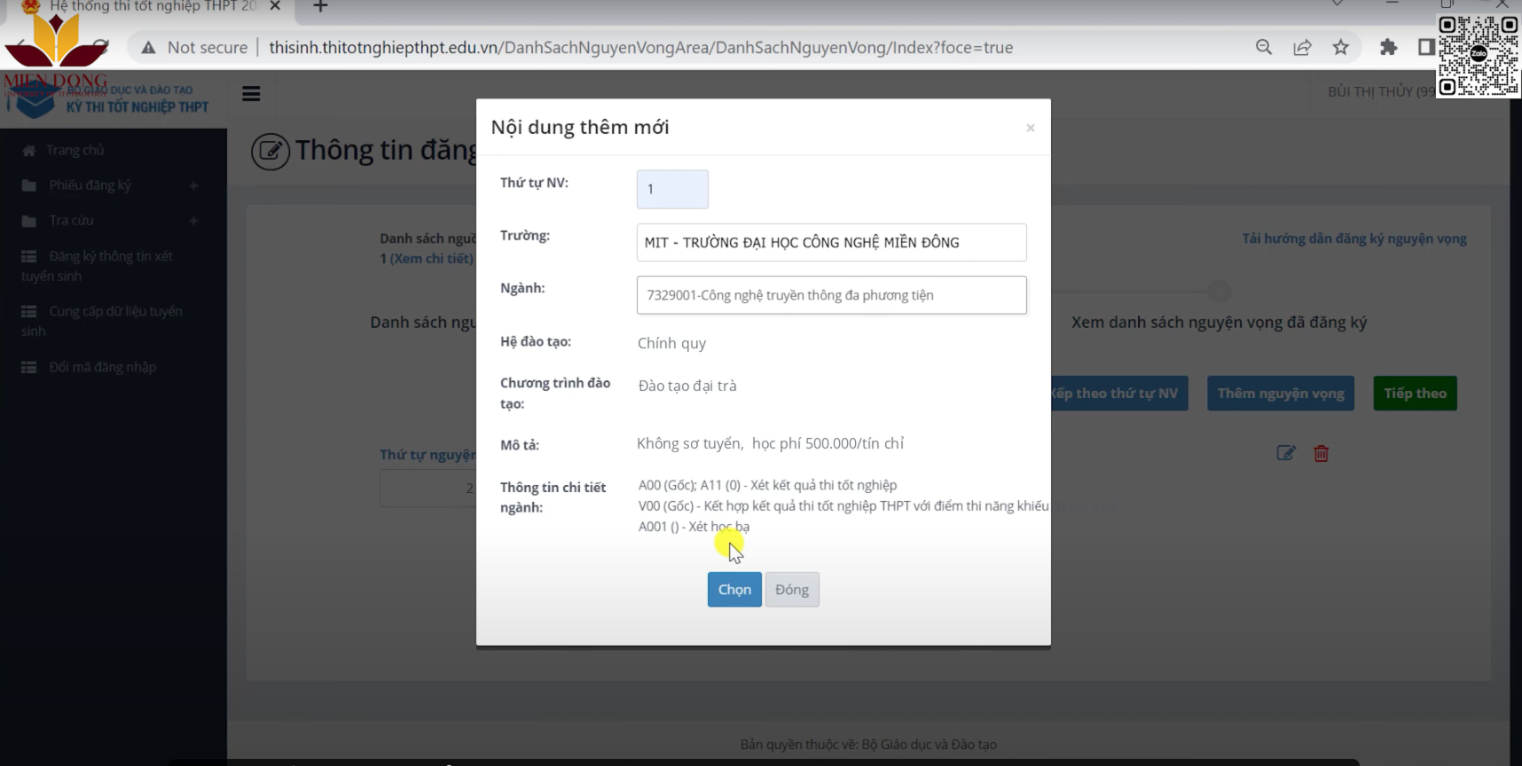
Task: Open Tra cứu sidebar item
Action: point(71,221)
